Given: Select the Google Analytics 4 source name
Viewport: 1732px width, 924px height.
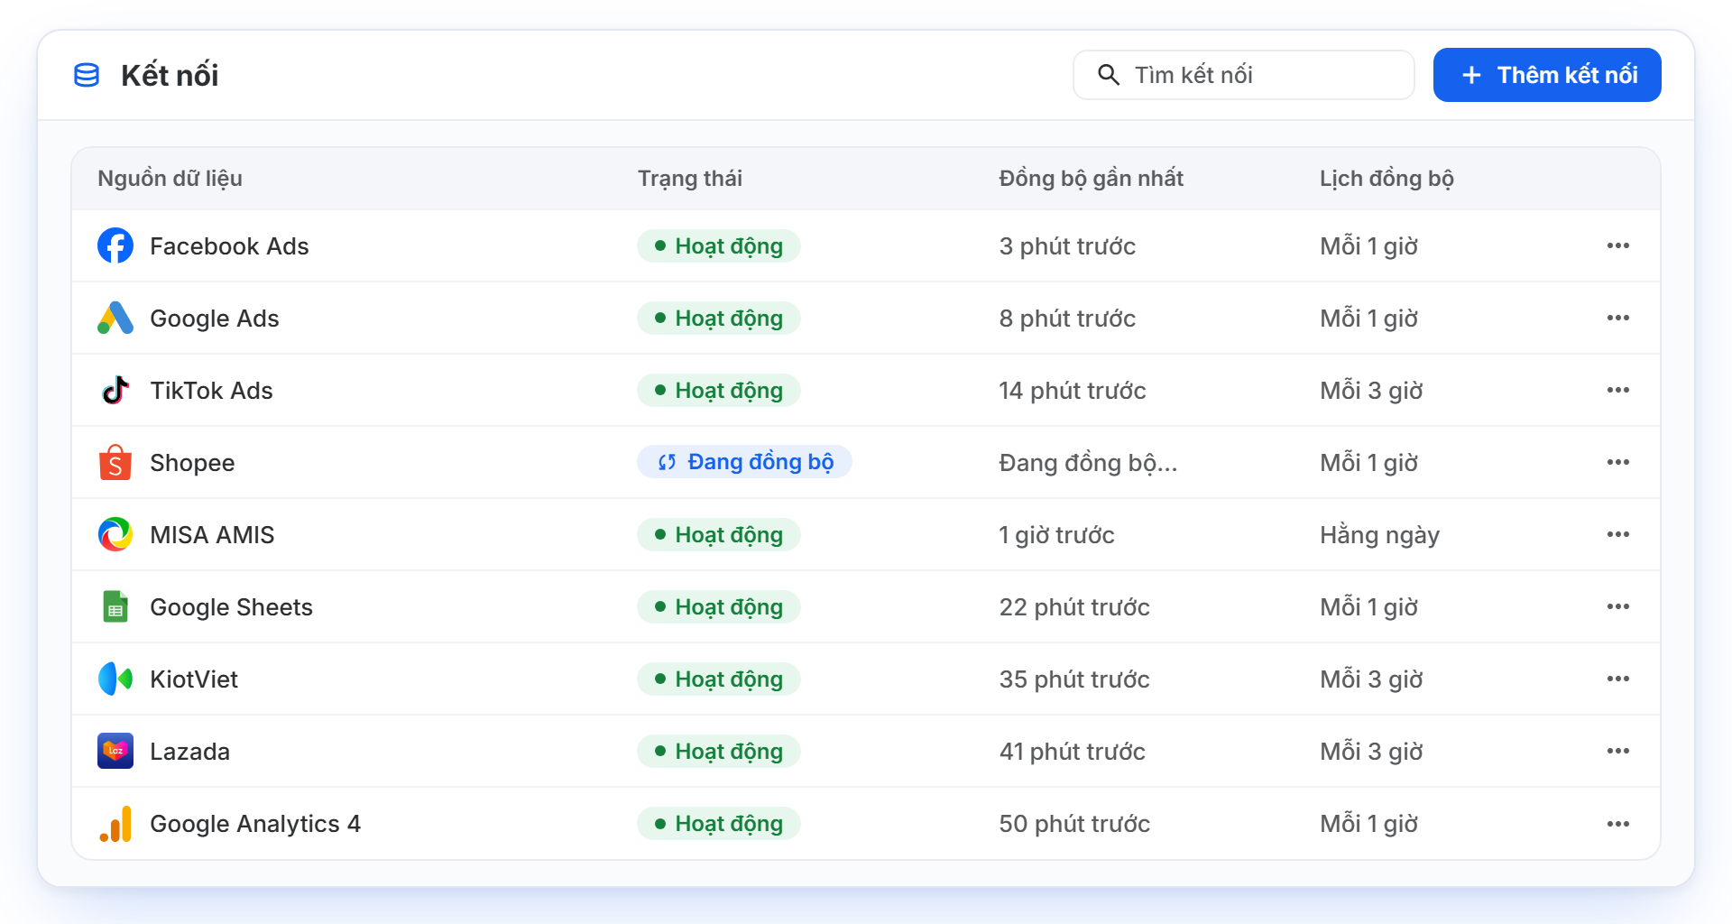Looking at the screenshot, I should [x=255, y=823].
